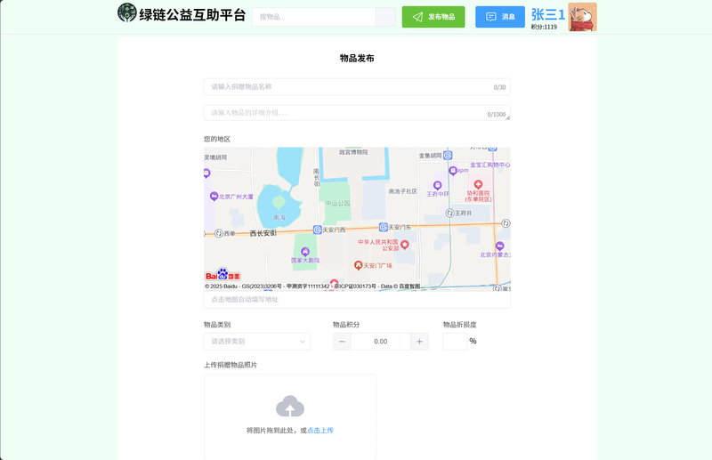Click the 物品折损度 percent input
Screen dimensions: 712x460
coord(455,342)
